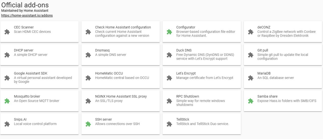The image size is (323, 139).
Task: Open the DHCP server add-on
Action: (x=39, y=55)
